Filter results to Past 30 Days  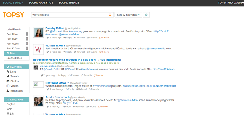pyautogui.click(x=16, y=49)
